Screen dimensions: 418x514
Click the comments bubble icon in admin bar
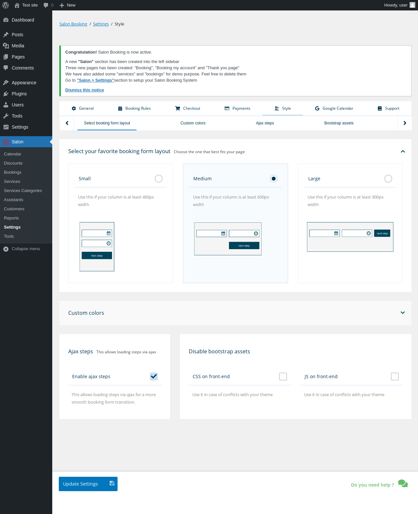[46, 5]
